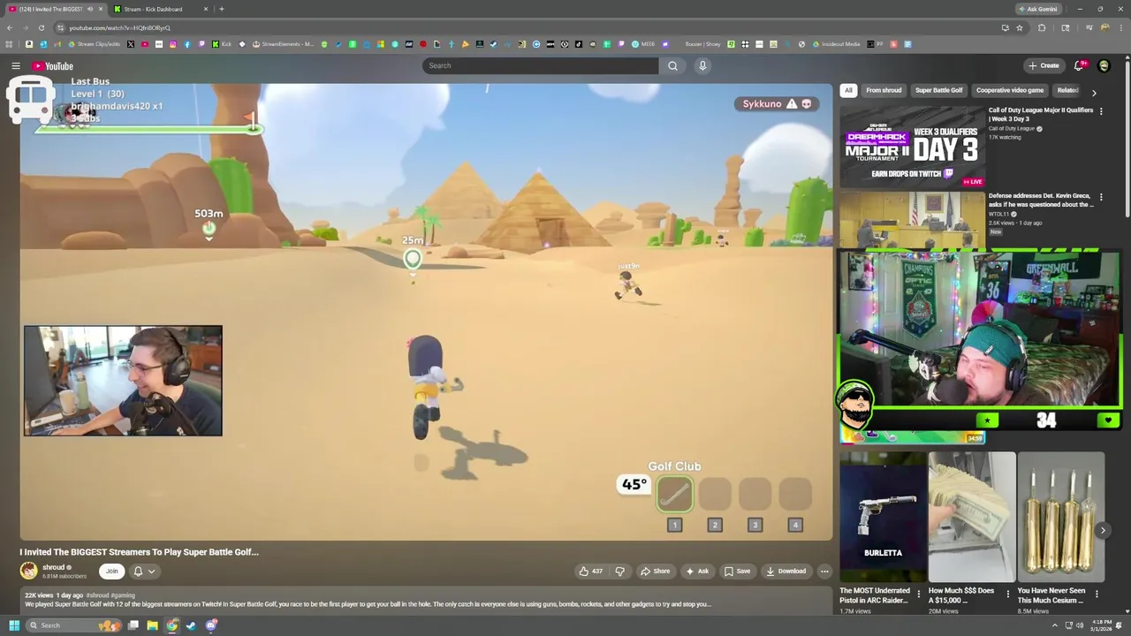Show more filter chips with right arrow
This screenshot has height=636, width=1131.
click(x=1094, y=93)
